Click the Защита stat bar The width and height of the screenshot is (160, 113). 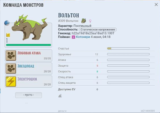point(128,66)
